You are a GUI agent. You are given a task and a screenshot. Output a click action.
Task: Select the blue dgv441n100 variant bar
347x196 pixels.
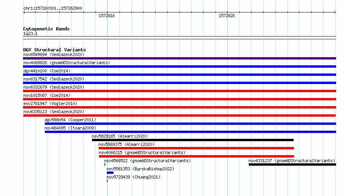click(179, 75)
